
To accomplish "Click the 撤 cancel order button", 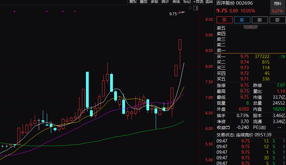I will (260, 20).
